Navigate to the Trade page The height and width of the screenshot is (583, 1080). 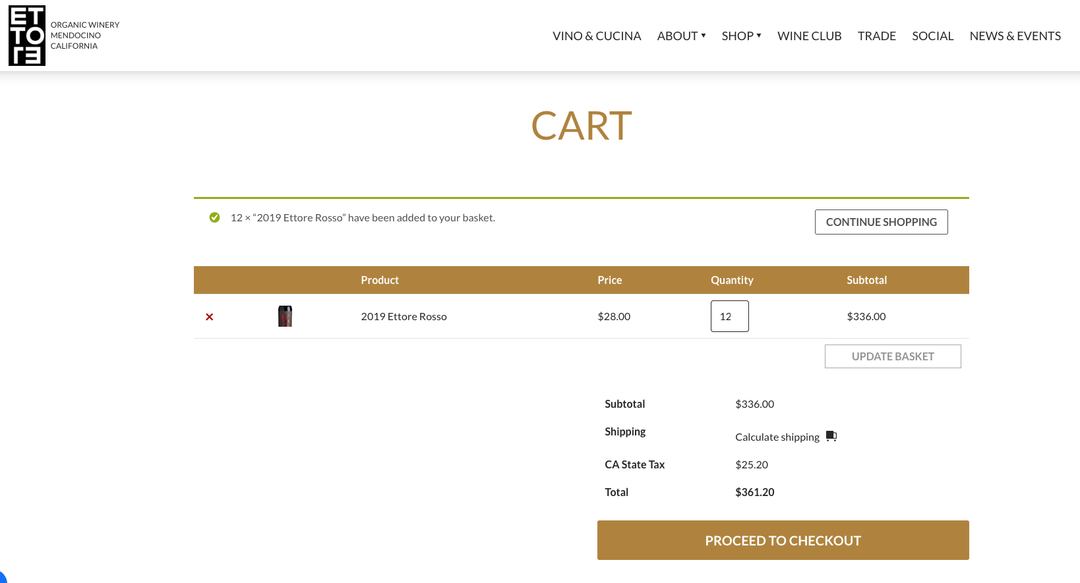[876, 36]
